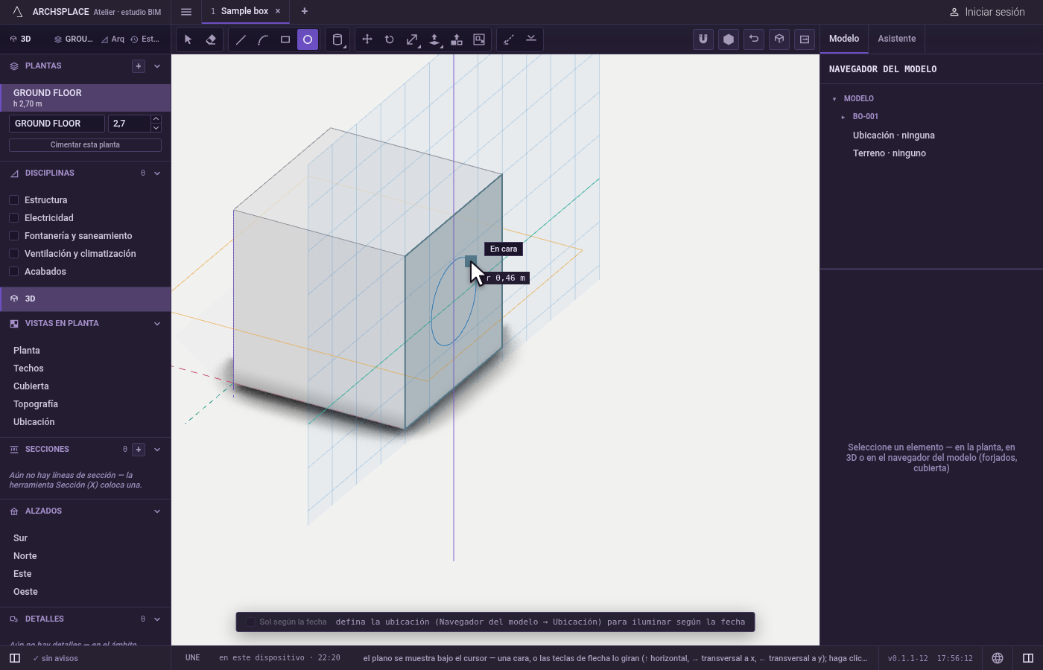Toggle Sol según la fecha checkbox
This screenshot has height=670, width=1043.
click(x=250, y=622)
